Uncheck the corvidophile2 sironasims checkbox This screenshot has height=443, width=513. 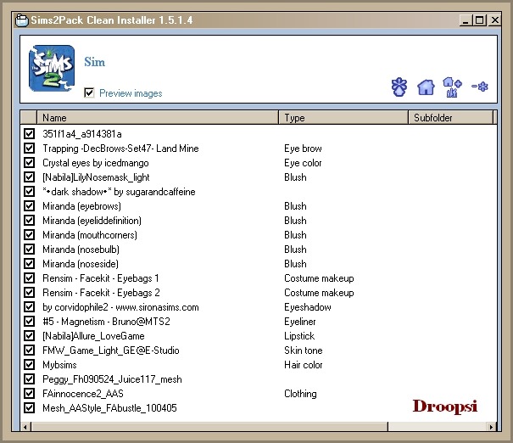(x=29, y=307)
